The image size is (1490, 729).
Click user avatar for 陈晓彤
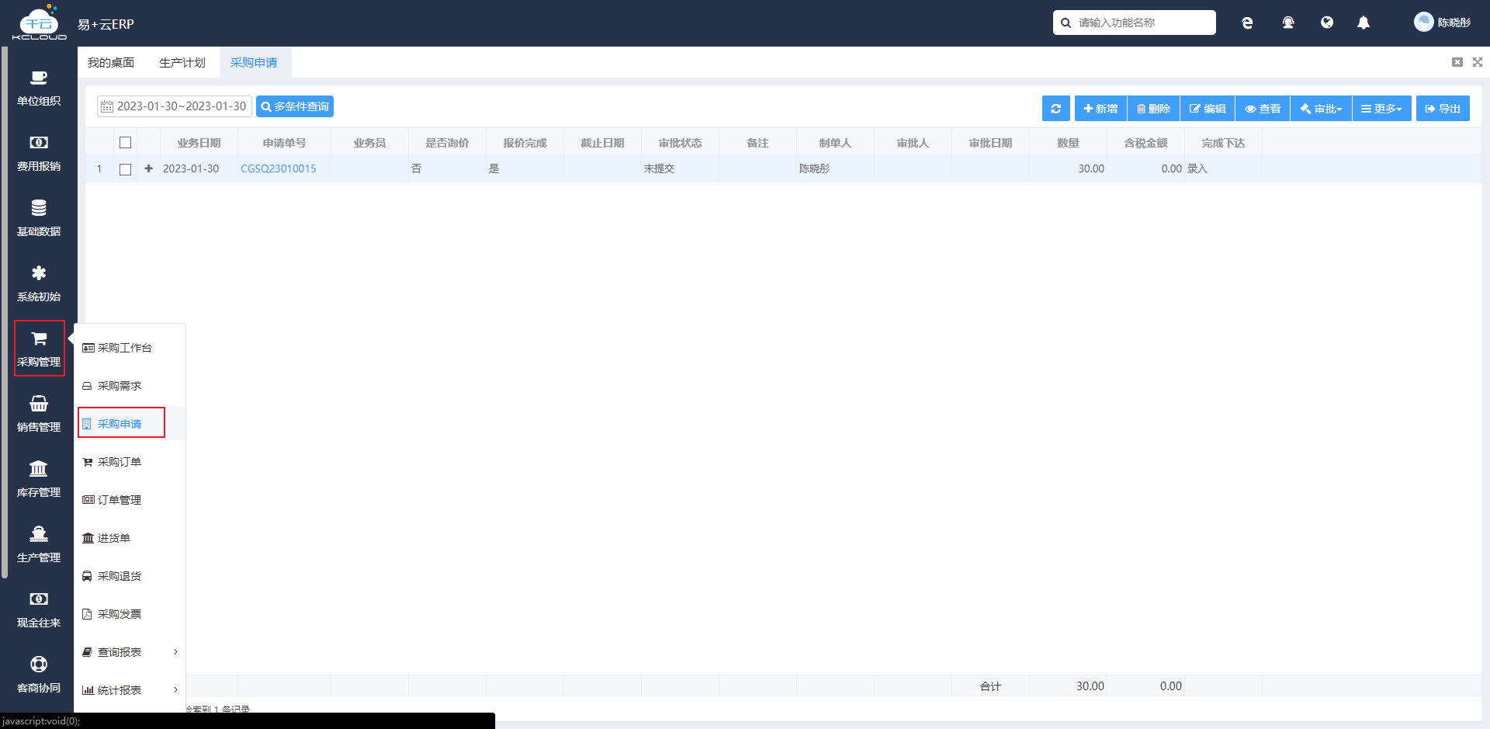pos(1423,22)
